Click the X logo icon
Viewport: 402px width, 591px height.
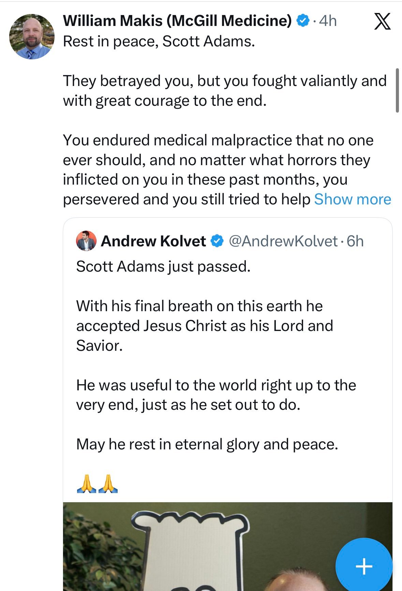tap(382, 21)
